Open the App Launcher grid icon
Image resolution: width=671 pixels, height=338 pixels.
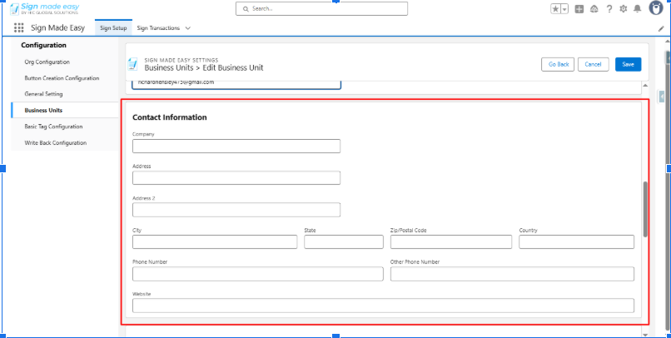pos(19,28)
